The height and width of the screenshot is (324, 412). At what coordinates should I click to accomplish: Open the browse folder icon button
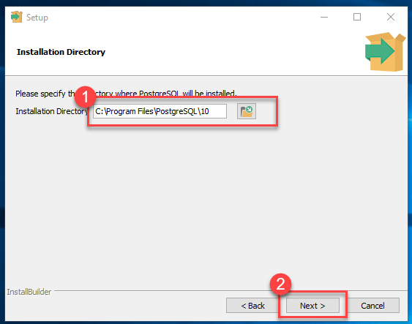point(246,111)
